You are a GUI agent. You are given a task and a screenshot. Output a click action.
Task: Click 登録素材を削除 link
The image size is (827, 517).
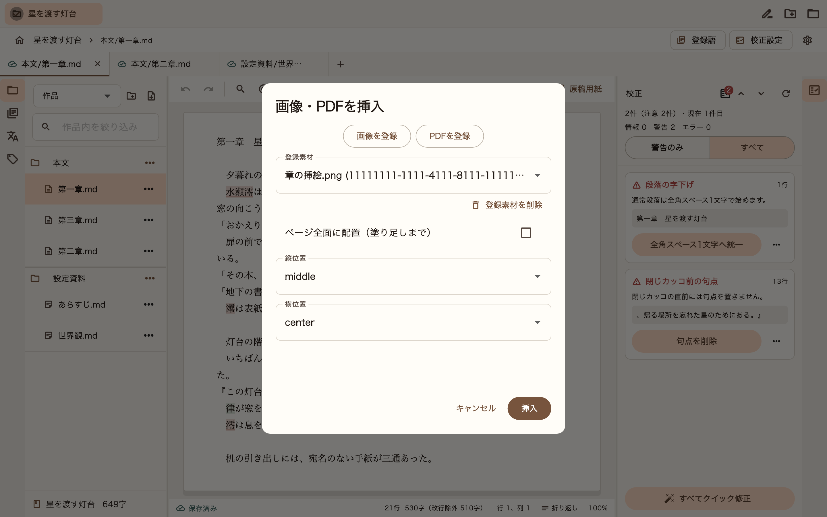pyautogui.click(x=507, y=205)
